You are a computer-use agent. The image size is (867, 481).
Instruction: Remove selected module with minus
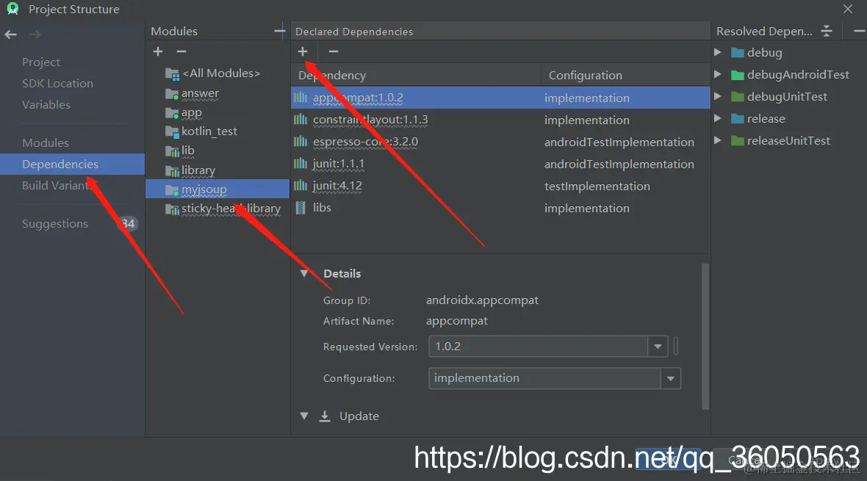(x=181, y=51)
